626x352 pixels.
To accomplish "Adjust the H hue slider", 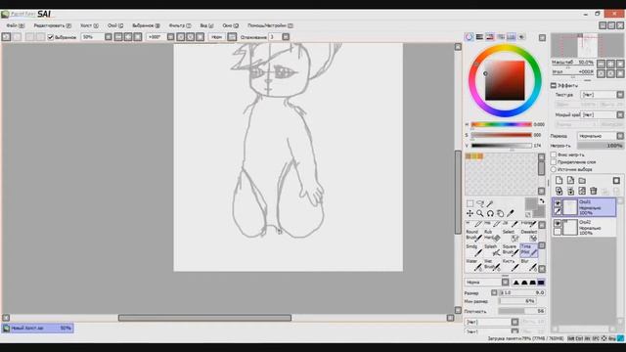I will coord(502,124).
